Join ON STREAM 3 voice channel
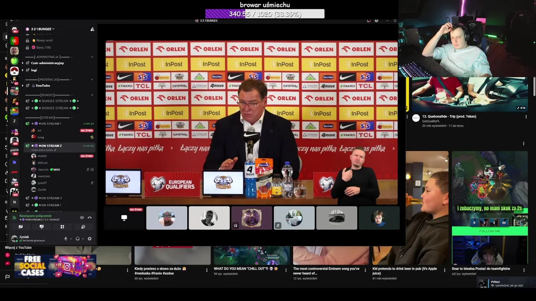The width and height of the screenshot is (536, 301). [59, 198]
